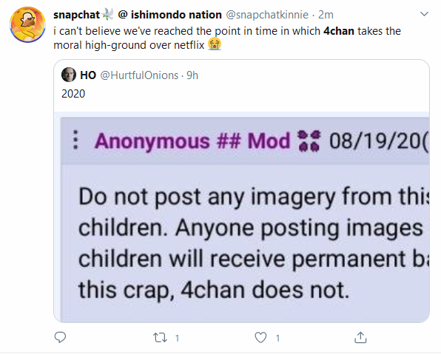Click the purple mod clover icon
Image resolution: width=441 pixels, height=357 pixels.
[309, 140]
